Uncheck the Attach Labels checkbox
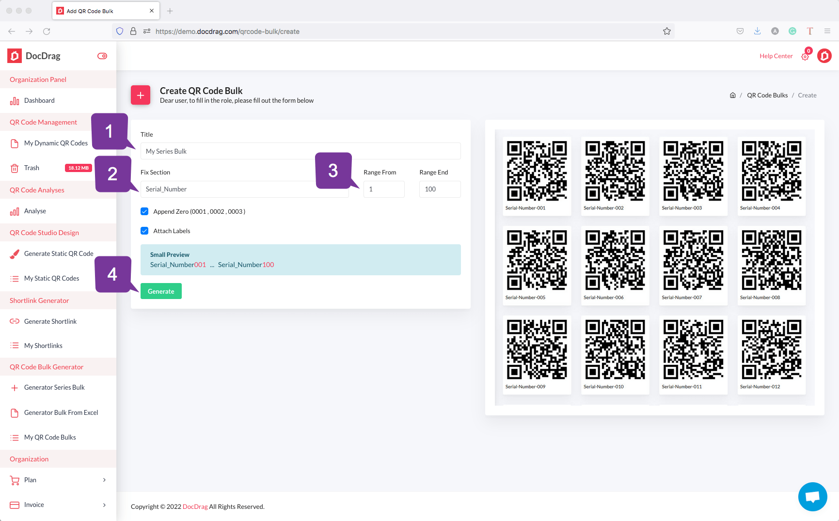 [x=144, y=231]
